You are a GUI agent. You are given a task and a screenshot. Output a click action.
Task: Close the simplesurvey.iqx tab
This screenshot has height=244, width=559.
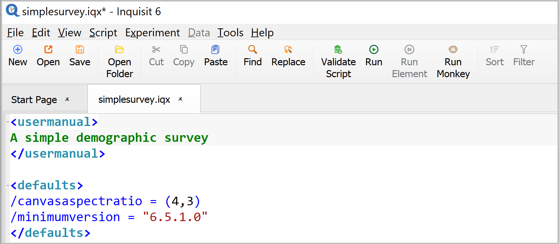(x=180, y=99)
